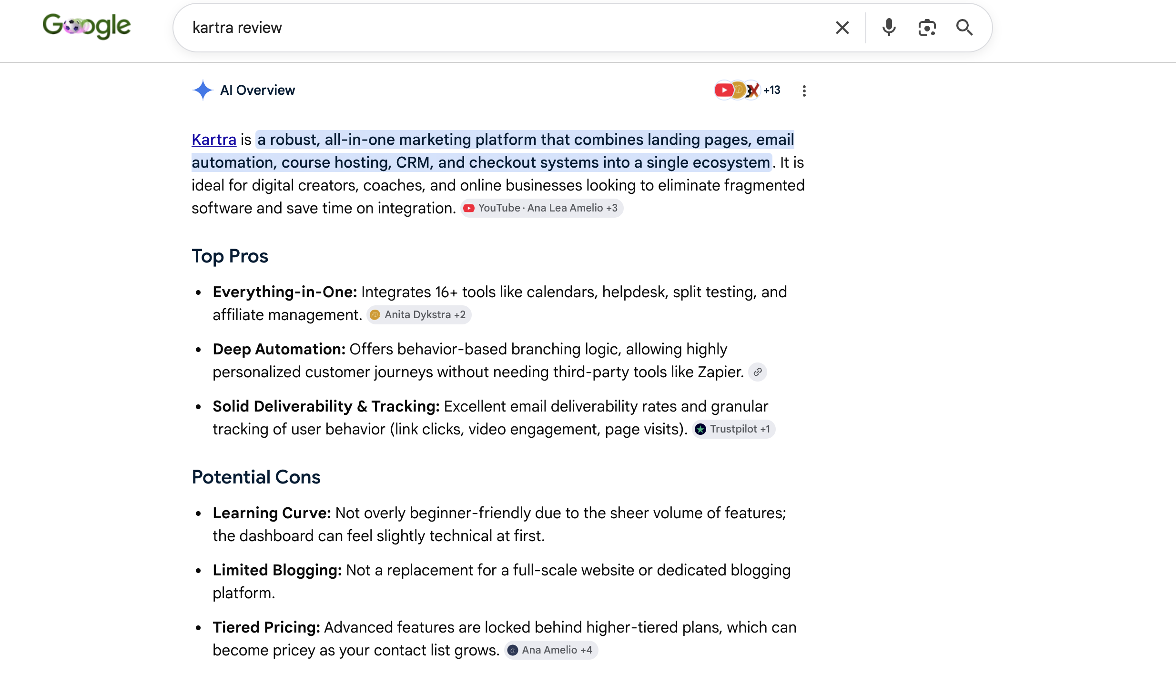
Task: Clear the search box with the X icon
Action: coord(842,28)
